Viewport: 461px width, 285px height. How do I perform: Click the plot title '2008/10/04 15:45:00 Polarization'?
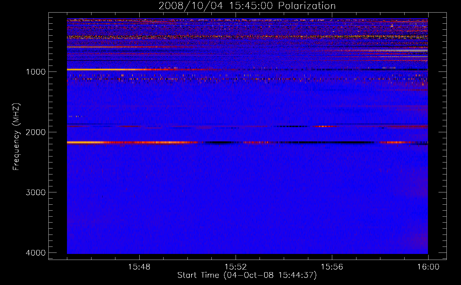click(x=247, y=6)
